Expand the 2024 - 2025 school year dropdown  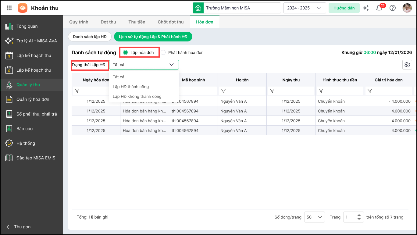pyautogui.click(x=305, y=8)
